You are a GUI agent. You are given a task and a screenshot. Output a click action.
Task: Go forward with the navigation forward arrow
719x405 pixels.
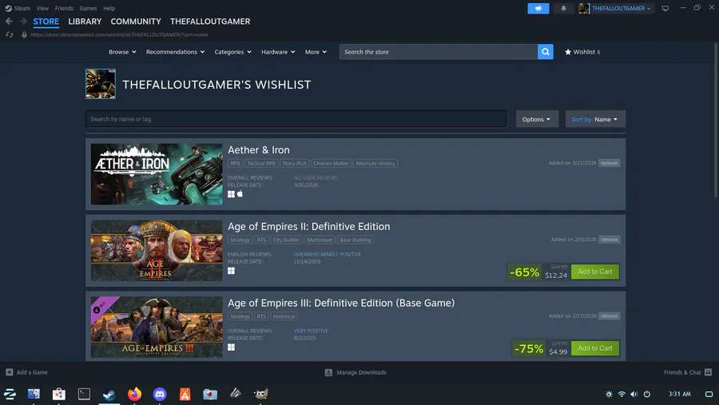tap(23, 21)
